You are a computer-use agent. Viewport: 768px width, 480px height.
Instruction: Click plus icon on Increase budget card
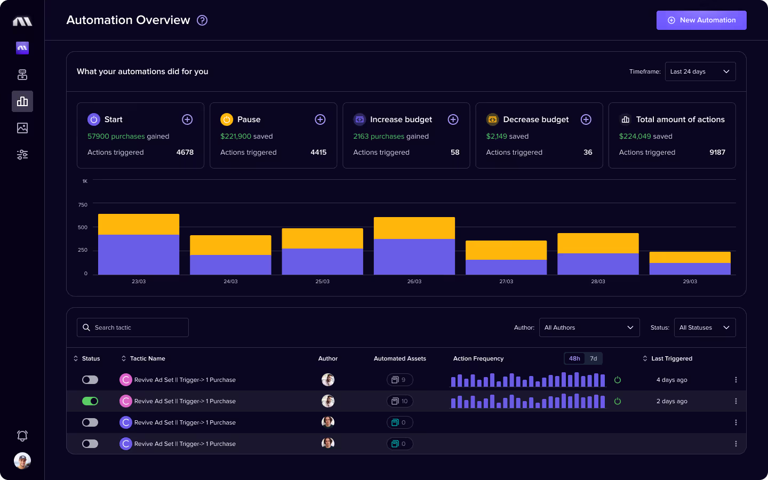(x=453, y=119)
